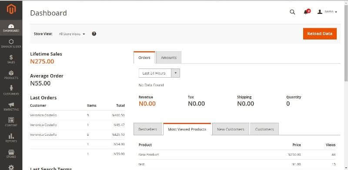348x170 pixels.
Task: Expand the demo user account menu
Action: [x=328, y=12]
